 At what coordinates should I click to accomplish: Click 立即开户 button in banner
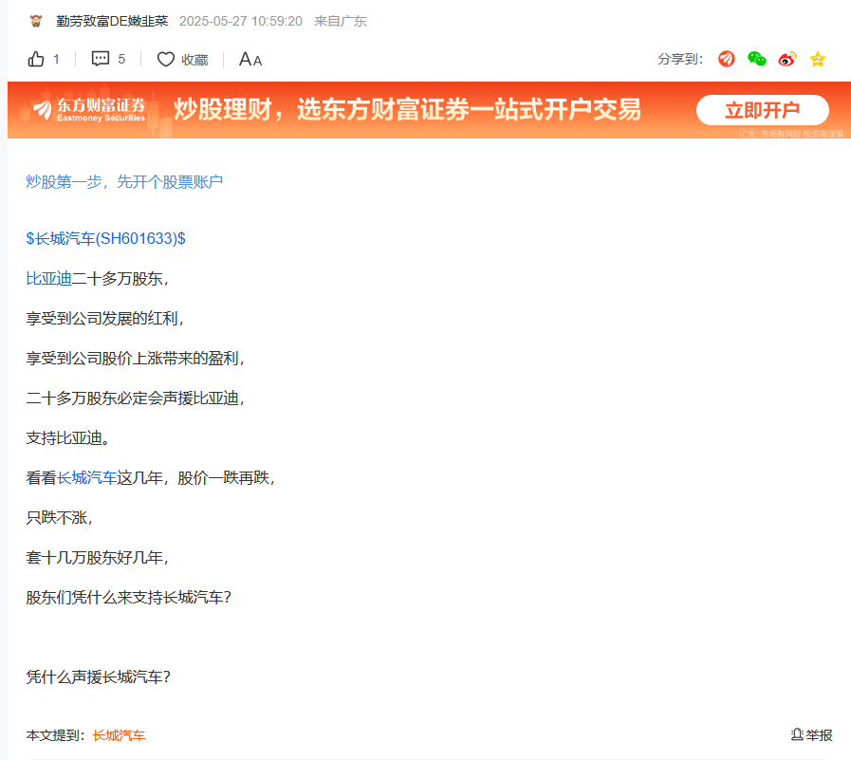click(763, 110)
